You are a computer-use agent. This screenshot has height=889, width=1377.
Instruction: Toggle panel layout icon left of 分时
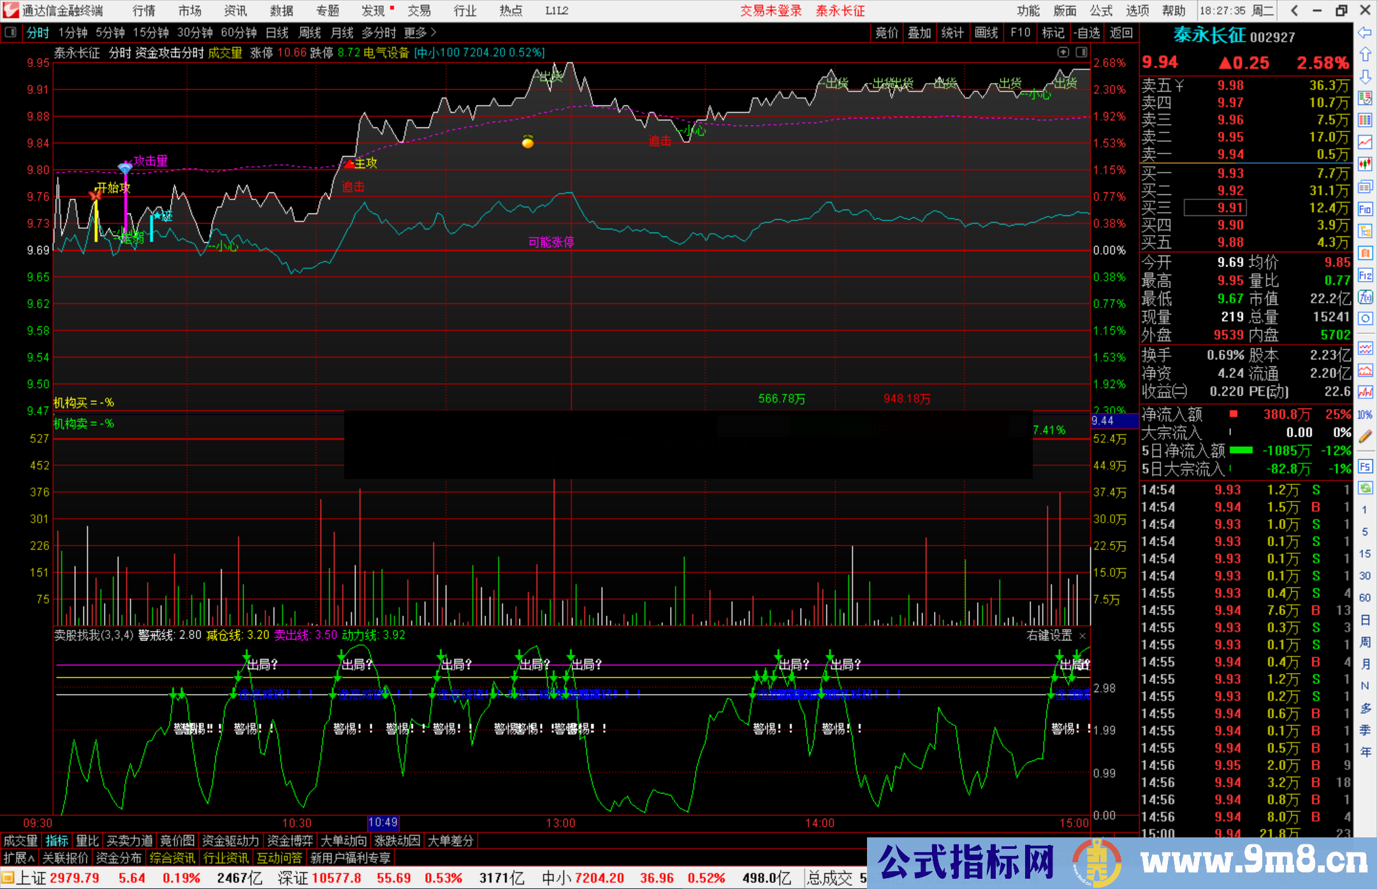point(11,33)
